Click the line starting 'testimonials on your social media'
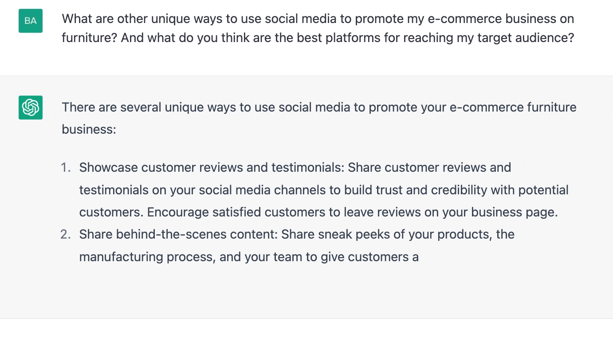 324,190
